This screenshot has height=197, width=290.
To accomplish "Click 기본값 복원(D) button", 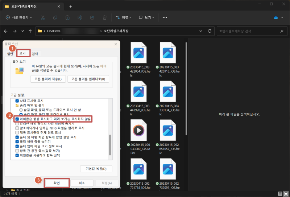I will [x=96, y=169].
